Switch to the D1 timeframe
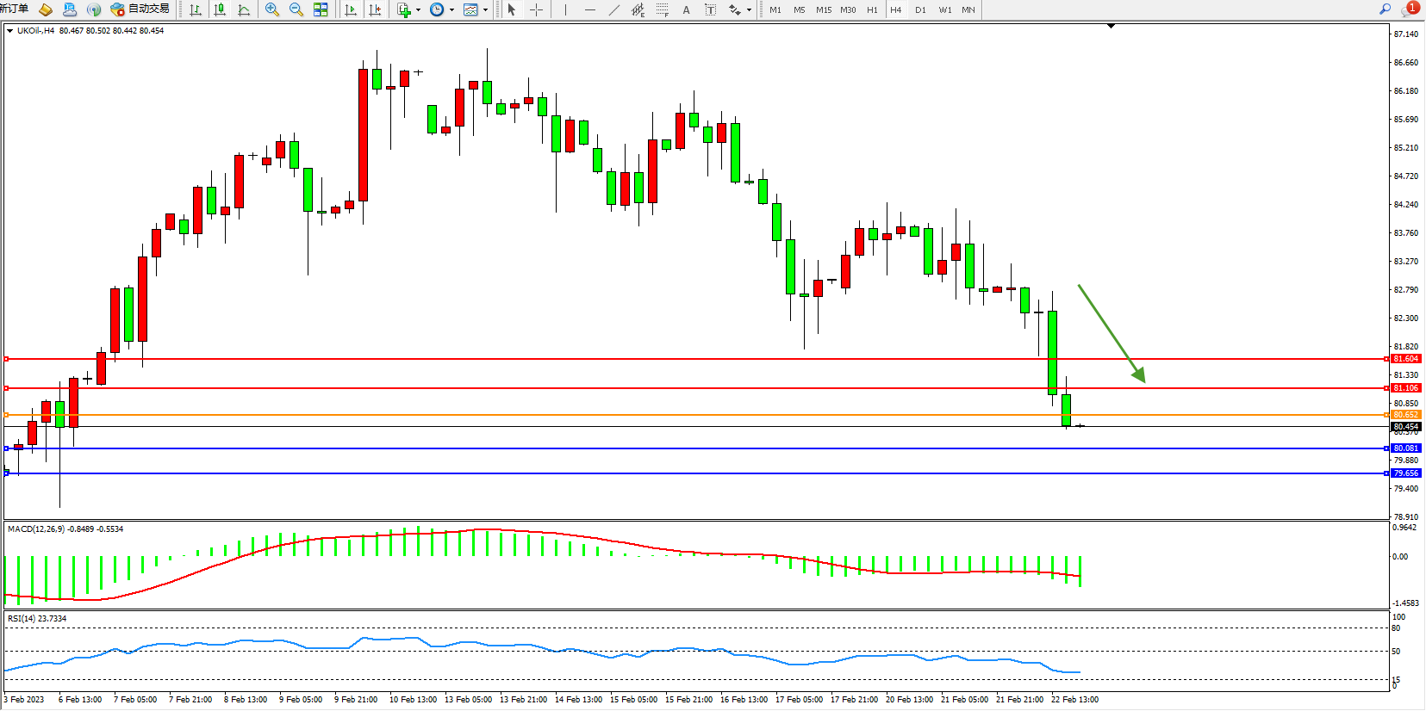This screenshot has height=711, width=1426. pyautogui.click(x=920, y=9)
